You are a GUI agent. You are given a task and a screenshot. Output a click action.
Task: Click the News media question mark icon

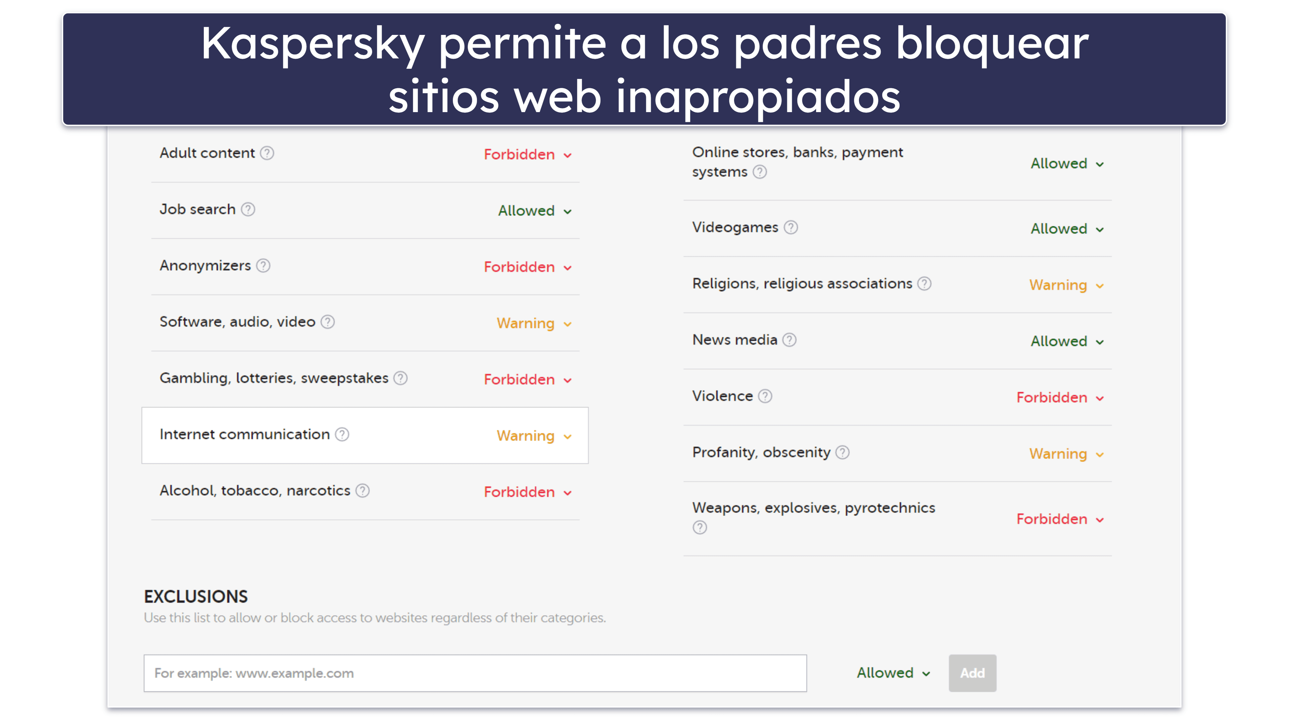click(790, 340)
